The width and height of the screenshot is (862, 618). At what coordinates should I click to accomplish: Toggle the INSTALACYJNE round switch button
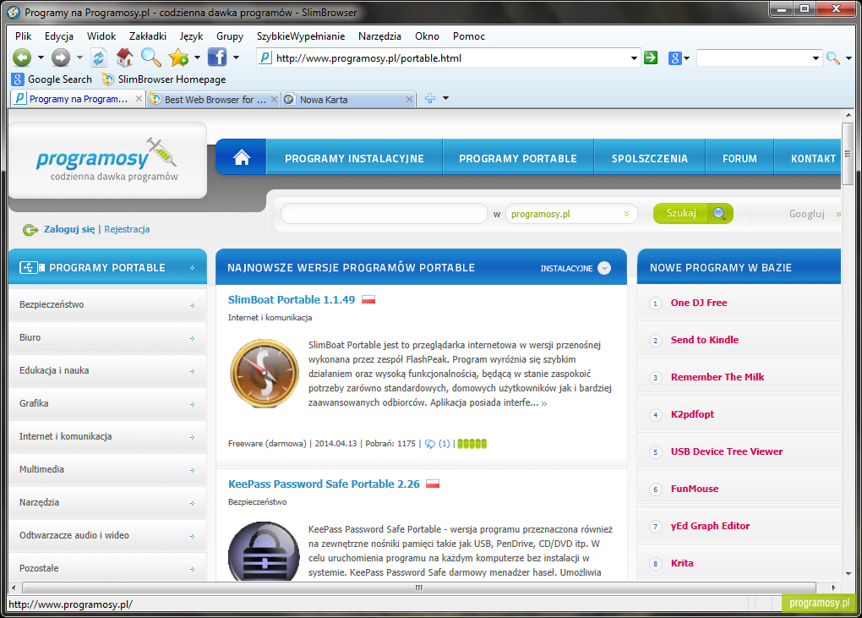tap(604, 268)
